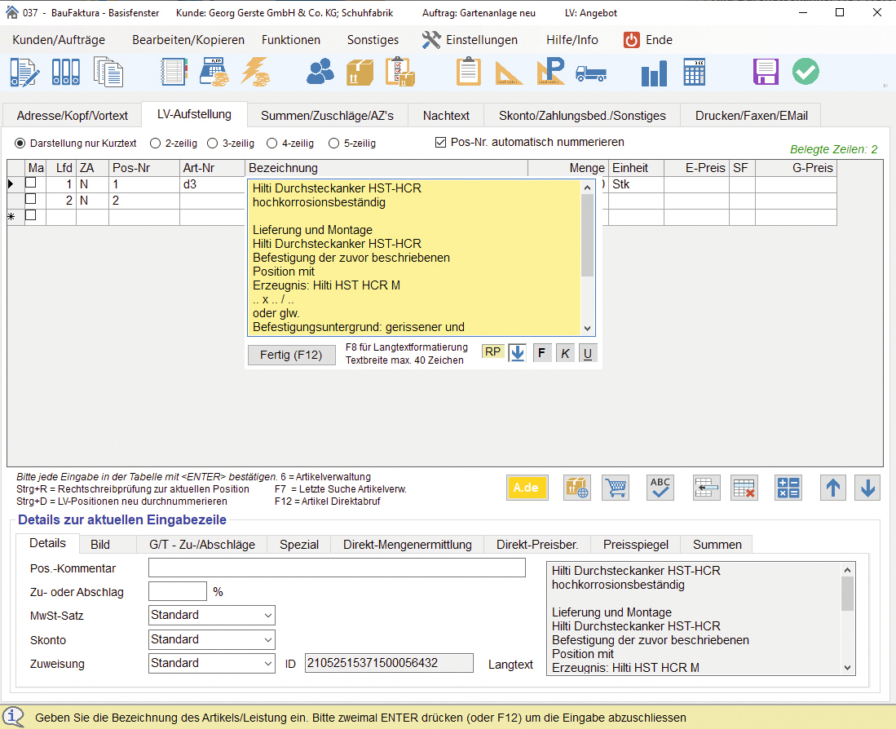The image size is (896, 729).
Task: Open the MwSt-Satz dropdown
Action: (x=211, y=616)
